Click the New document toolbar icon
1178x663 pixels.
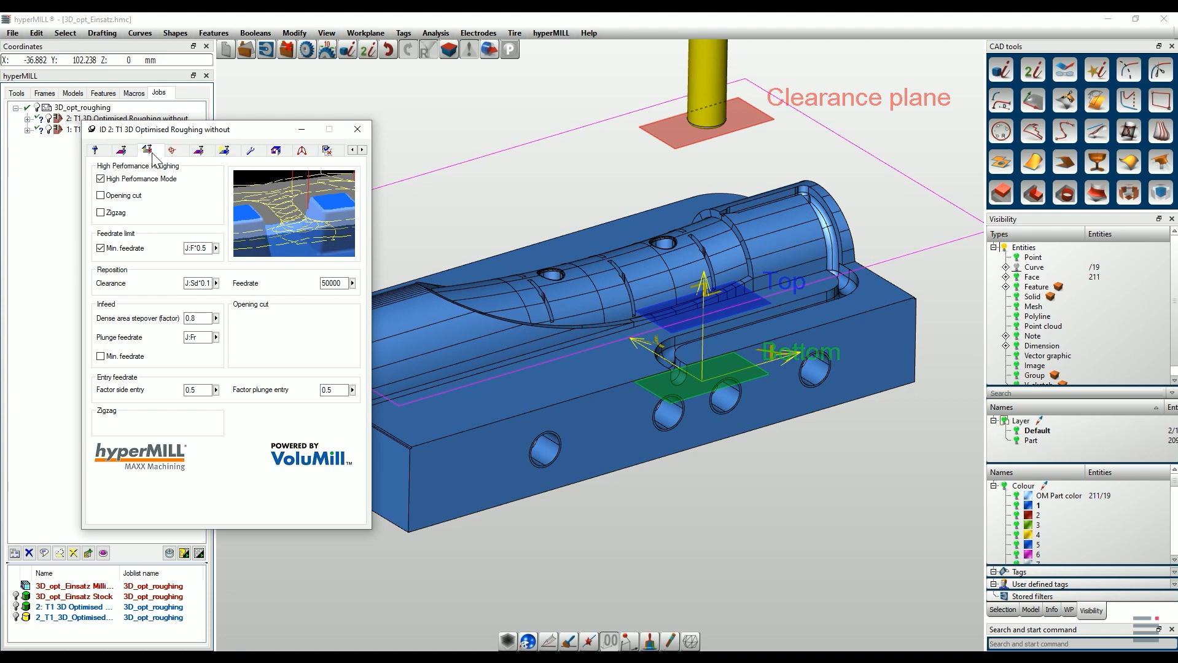point(226,50)
